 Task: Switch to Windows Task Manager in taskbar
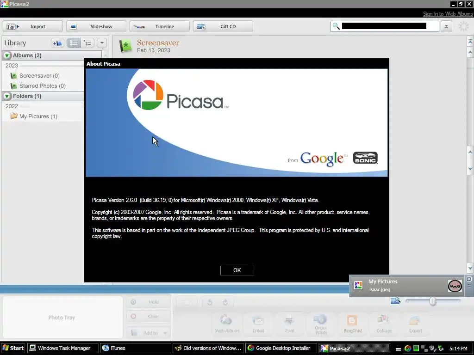tap(62, 348)
